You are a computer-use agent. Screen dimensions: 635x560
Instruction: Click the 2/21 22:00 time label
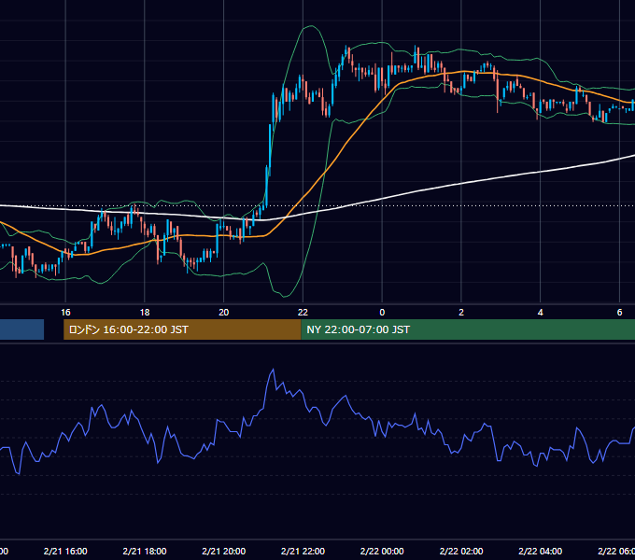[x=303, y=551]
